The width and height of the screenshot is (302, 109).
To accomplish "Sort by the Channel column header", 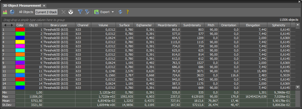I will 83,25.
